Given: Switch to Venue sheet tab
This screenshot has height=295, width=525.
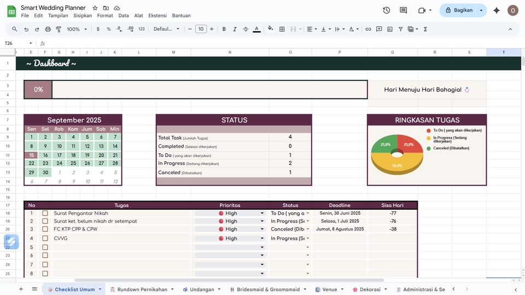Looking at the screenshot, I should click(329, 290).
